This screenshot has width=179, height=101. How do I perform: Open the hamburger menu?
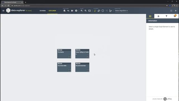[3, 11]
